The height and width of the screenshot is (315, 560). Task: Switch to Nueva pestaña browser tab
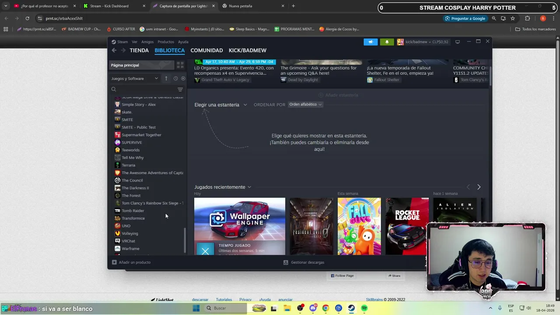coord(253,6)
